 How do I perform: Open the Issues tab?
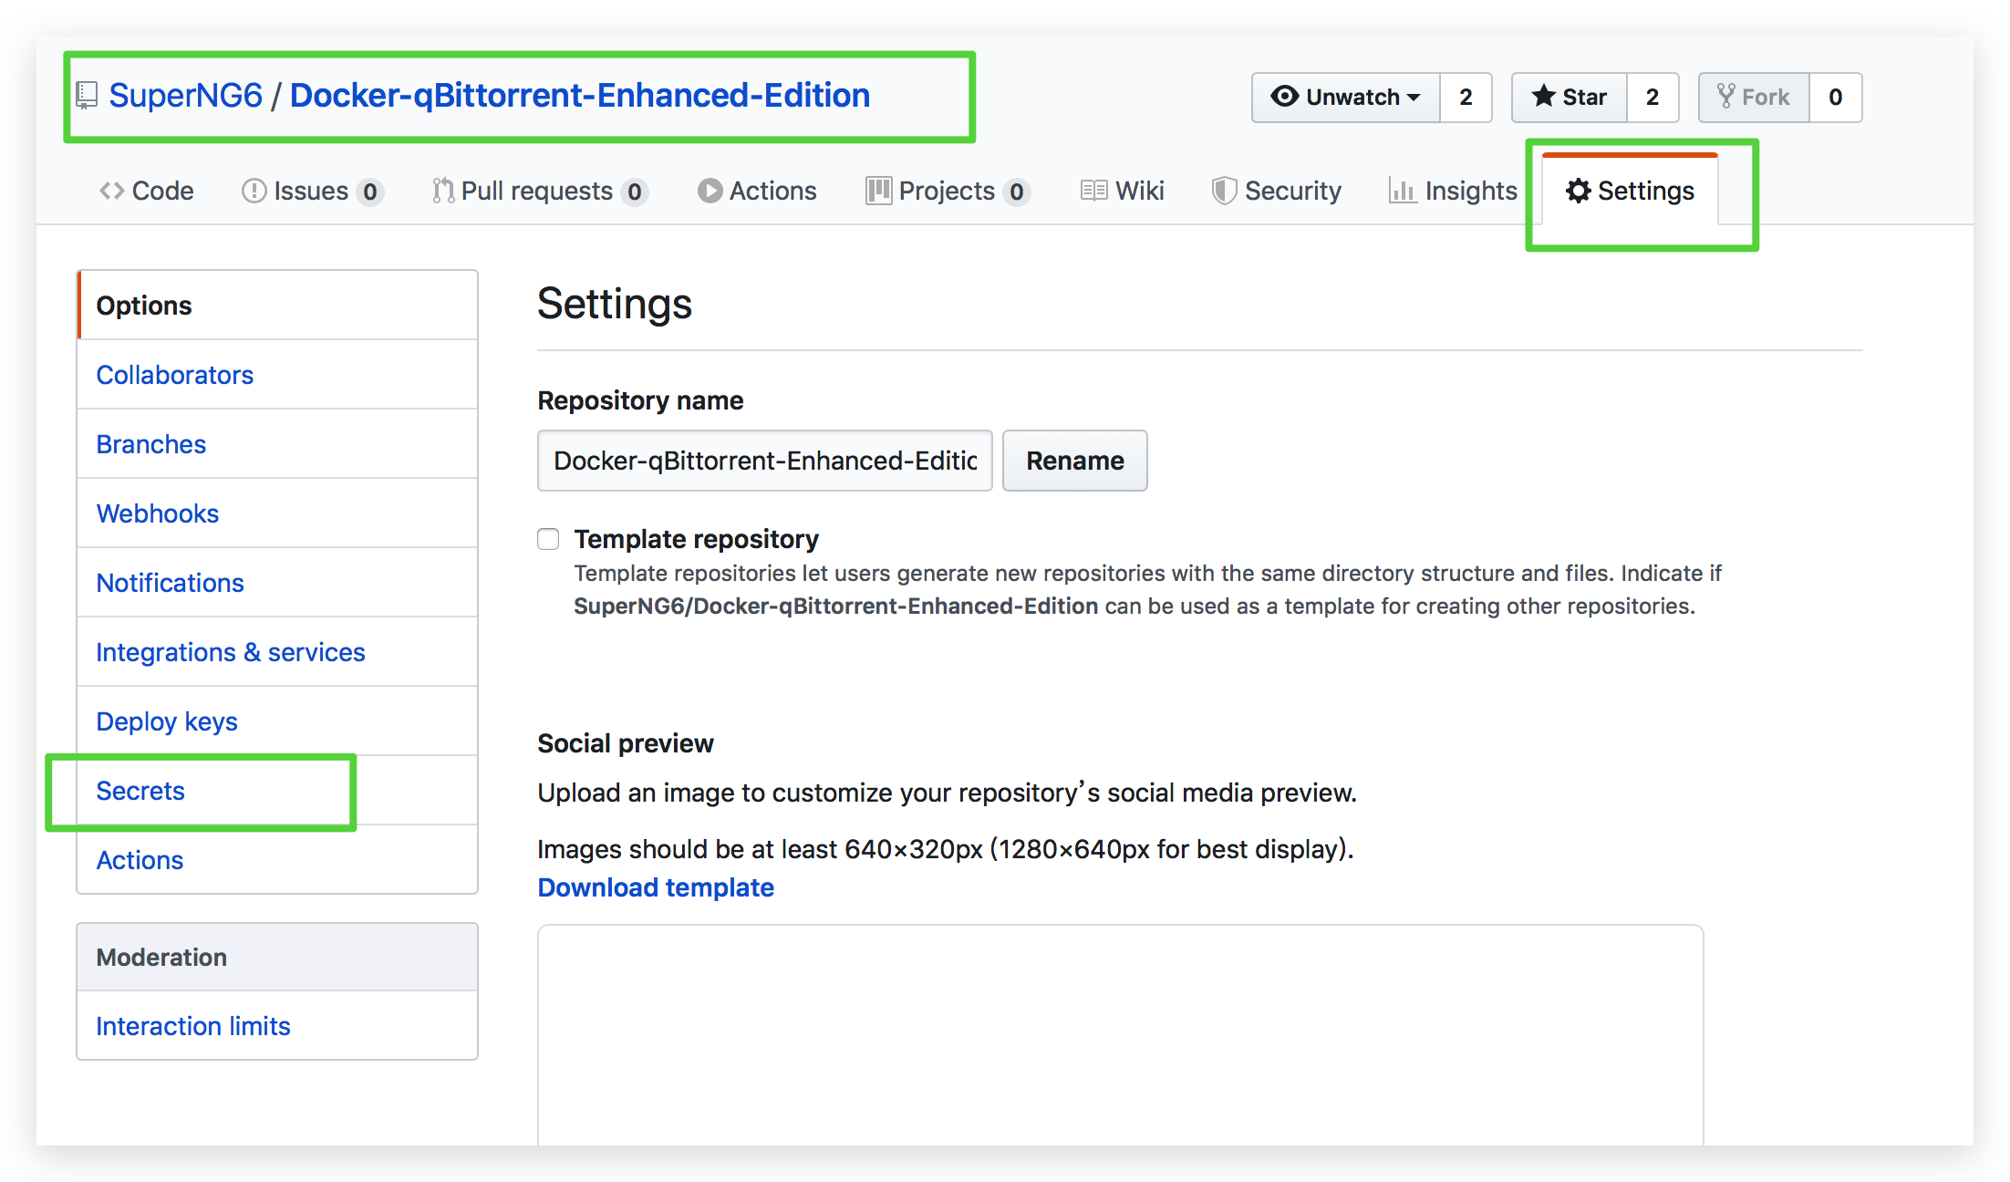point(312,191)
